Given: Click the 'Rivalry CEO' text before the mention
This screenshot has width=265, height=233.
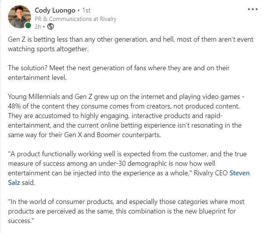Looking at the screenshot, I should [x=211, y=173].
